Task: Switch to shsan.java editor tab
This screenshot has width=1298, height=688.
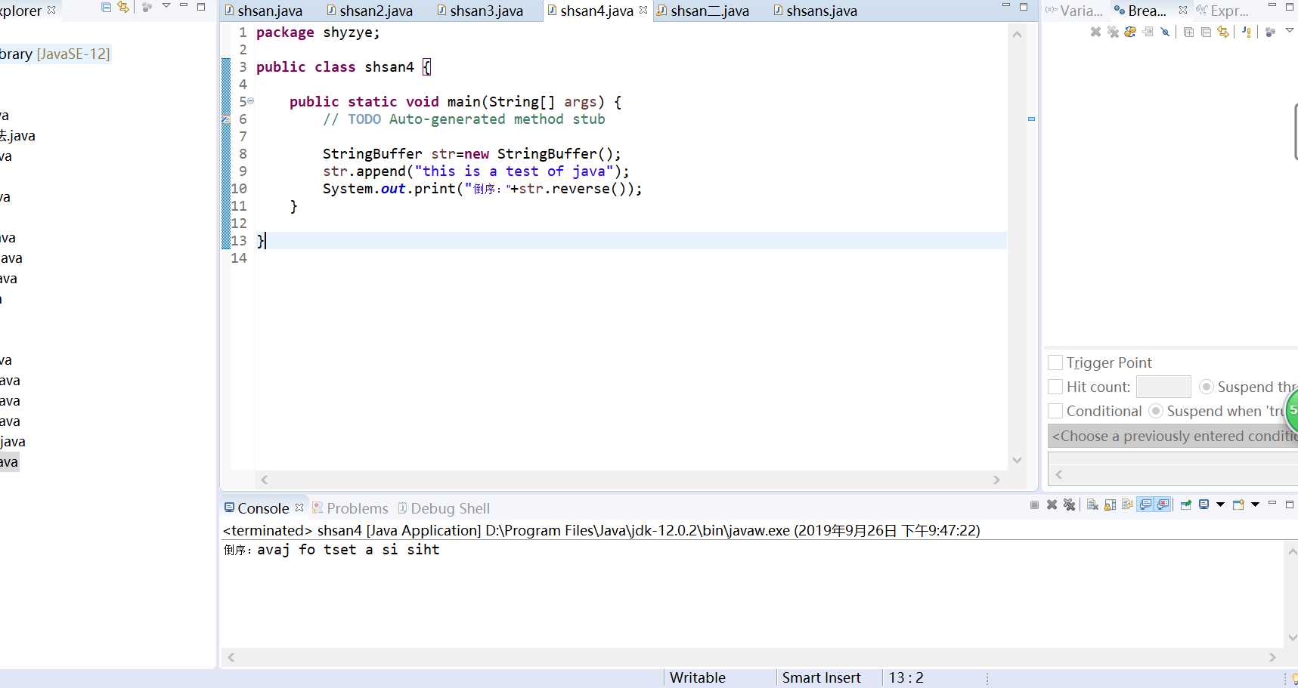Action: [x=264, y=11]
